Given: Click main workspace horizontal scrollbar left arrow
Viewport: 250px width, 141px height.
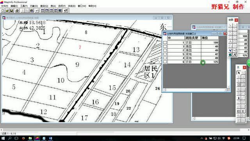Looking at the screenshot, I should (x=1, y=130).
